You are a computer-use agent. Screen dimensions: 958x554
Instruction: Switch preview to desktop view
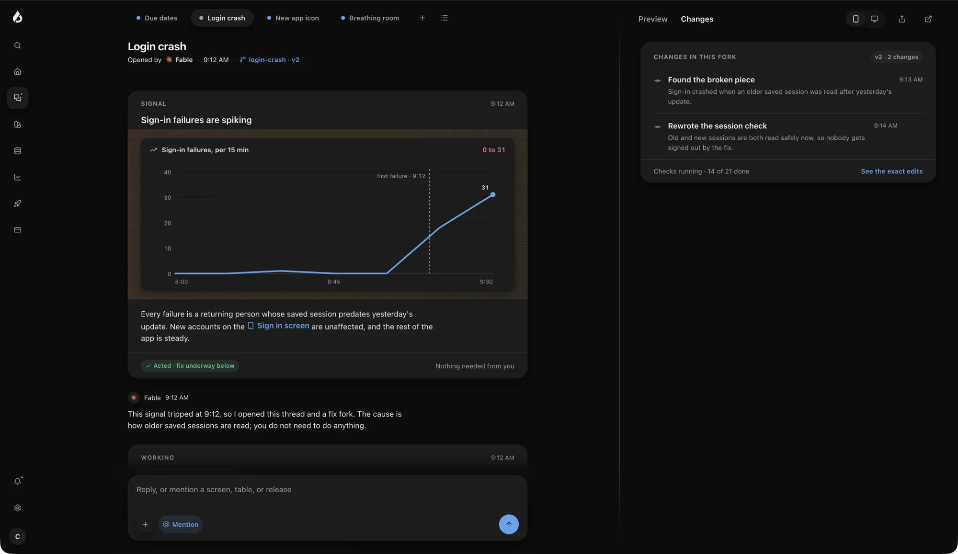click(x=875, y=19)
